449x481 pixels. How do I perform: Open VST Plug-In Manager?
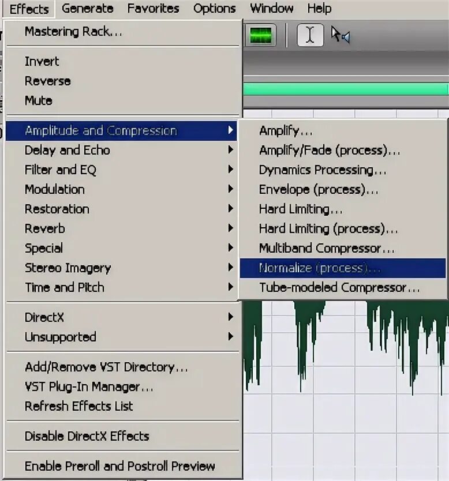(122, 387)
